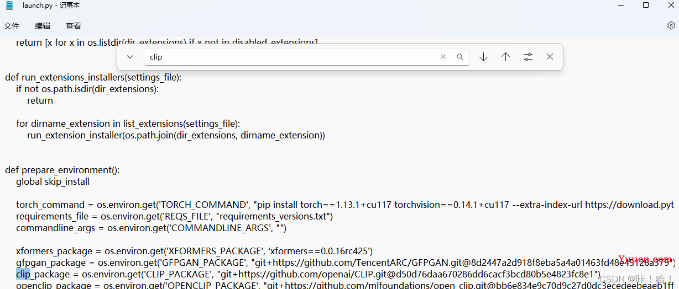
Task: Click 'def prepare_environment():' line
Action: 62,170
